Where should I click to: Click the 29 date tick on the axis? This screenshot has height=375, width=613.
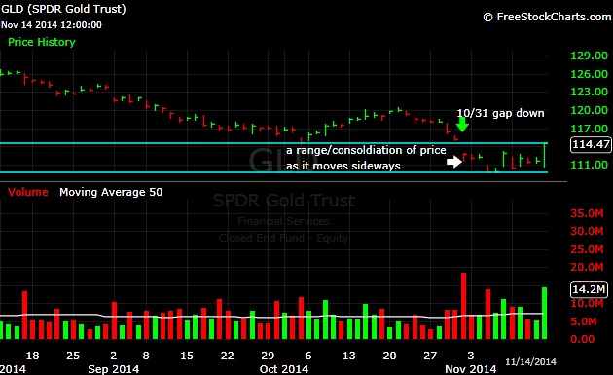point(268,356)
